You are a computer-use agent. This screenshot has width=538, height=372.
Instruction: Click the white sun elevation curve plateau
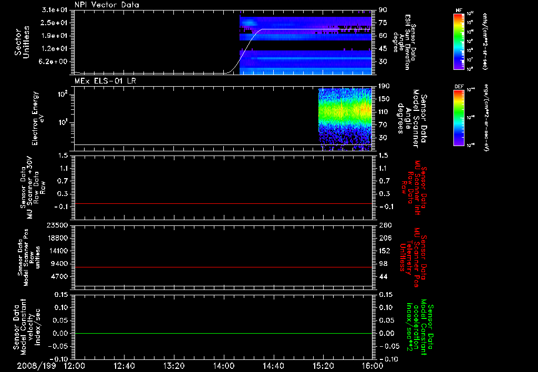coord(317,29)
